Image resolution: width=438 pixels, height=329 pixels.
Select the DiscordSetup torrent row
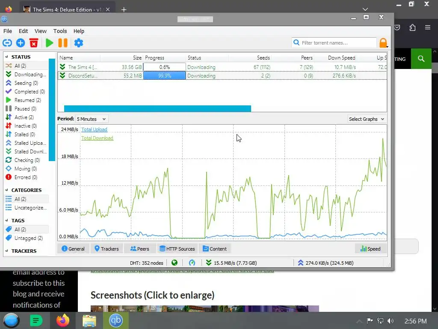(222, 75)
